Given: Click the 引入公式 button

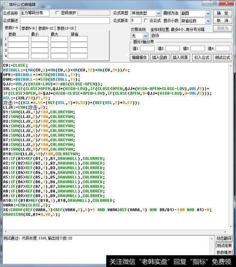Looking at the screenshot, I should [202, 57].
